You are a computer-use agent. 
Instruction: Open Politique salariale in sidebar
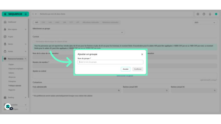[15, 86]
